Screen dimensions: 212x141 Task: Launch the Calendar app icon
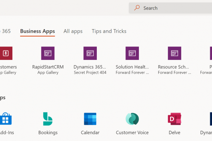pyautogui.click(x=90, y=119)
